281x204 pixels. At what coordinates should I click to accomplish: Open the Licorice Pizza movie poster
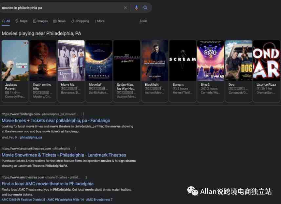pyautogui.click(x=267, y=60)
